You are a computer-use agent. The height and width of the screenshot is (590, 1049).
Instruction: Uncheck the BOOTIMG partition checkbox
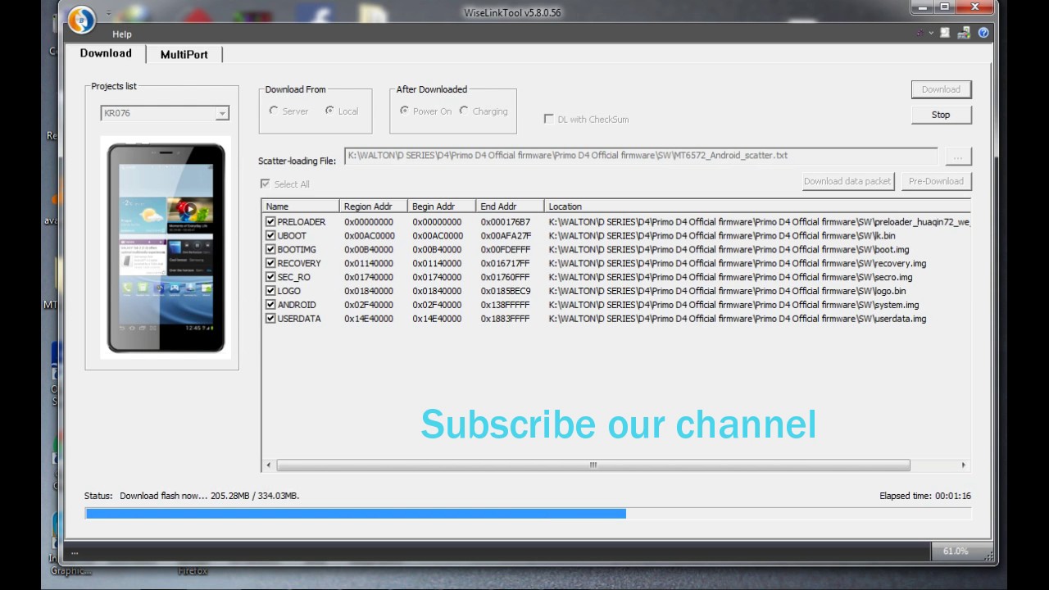(270, 250)
